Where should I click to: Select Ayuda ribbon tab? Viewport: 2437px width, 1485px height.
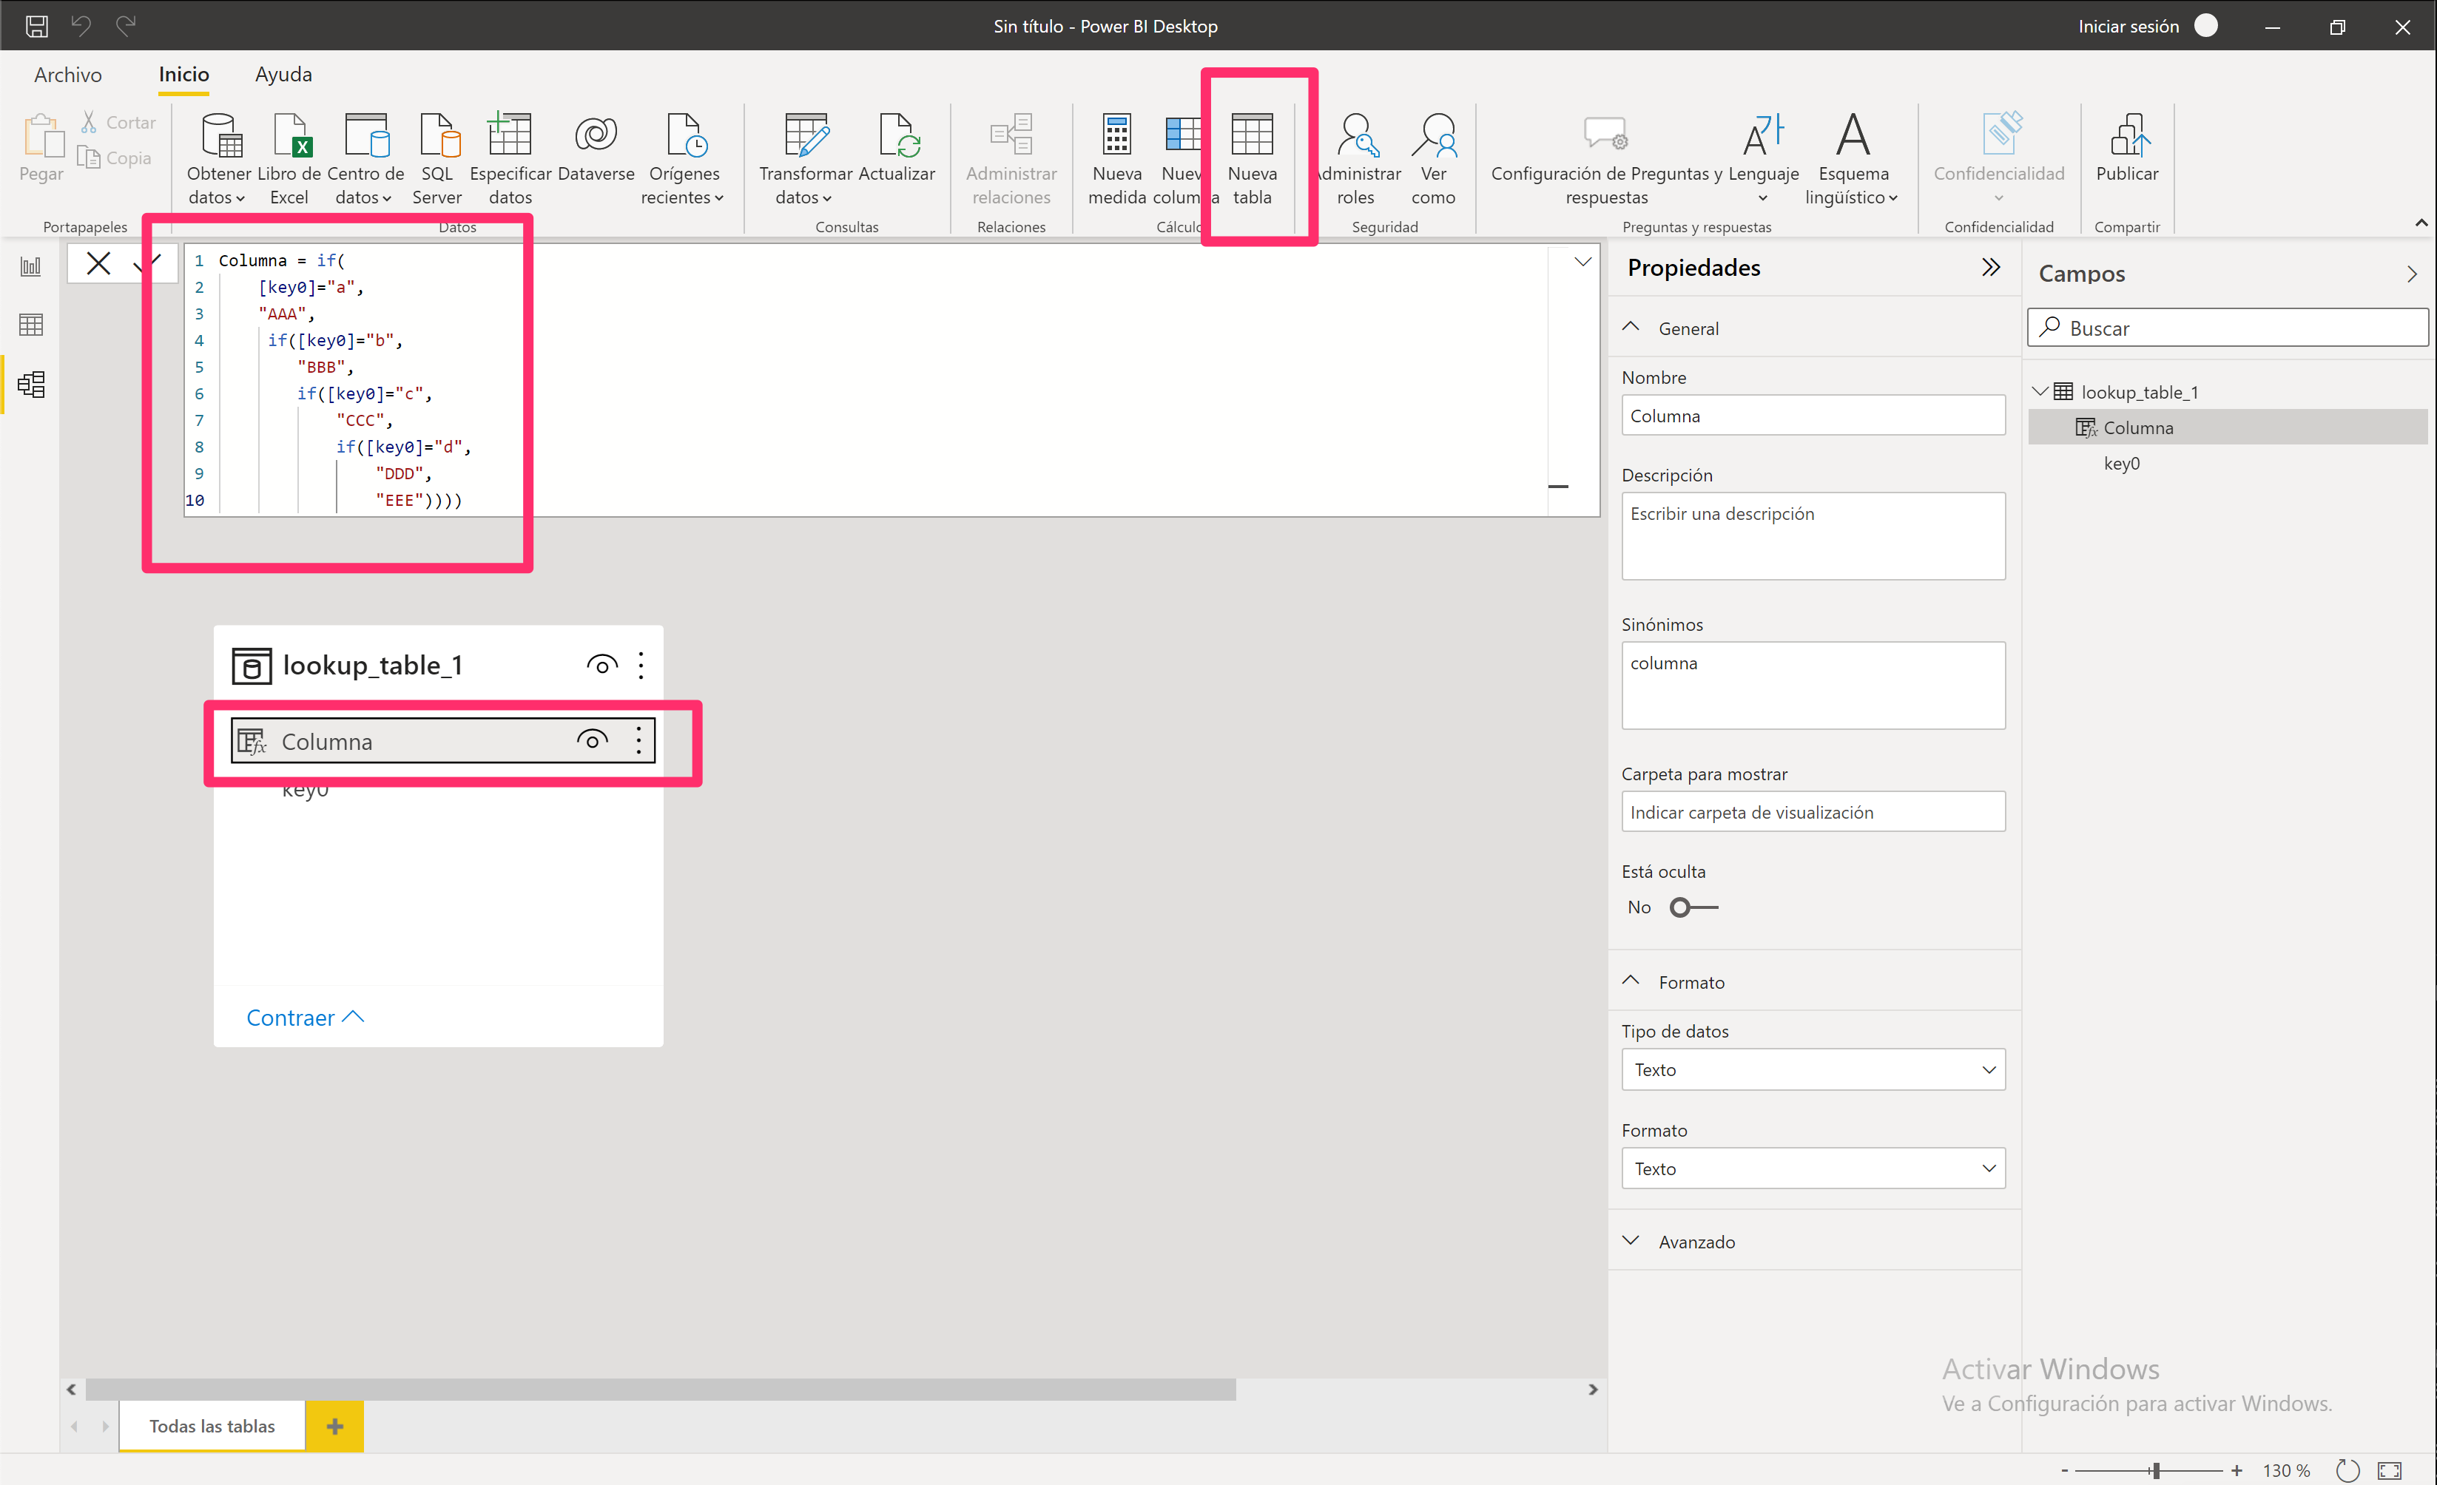[283, 74]
